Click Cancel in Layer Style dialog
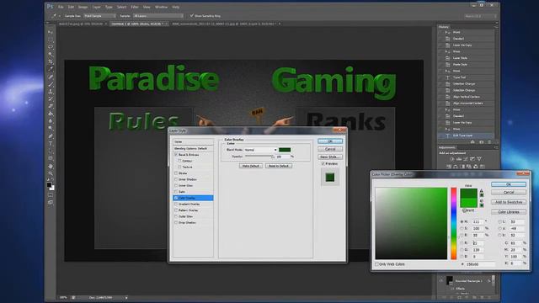Screen dimensions: 539x303 [x=329, y=149]
